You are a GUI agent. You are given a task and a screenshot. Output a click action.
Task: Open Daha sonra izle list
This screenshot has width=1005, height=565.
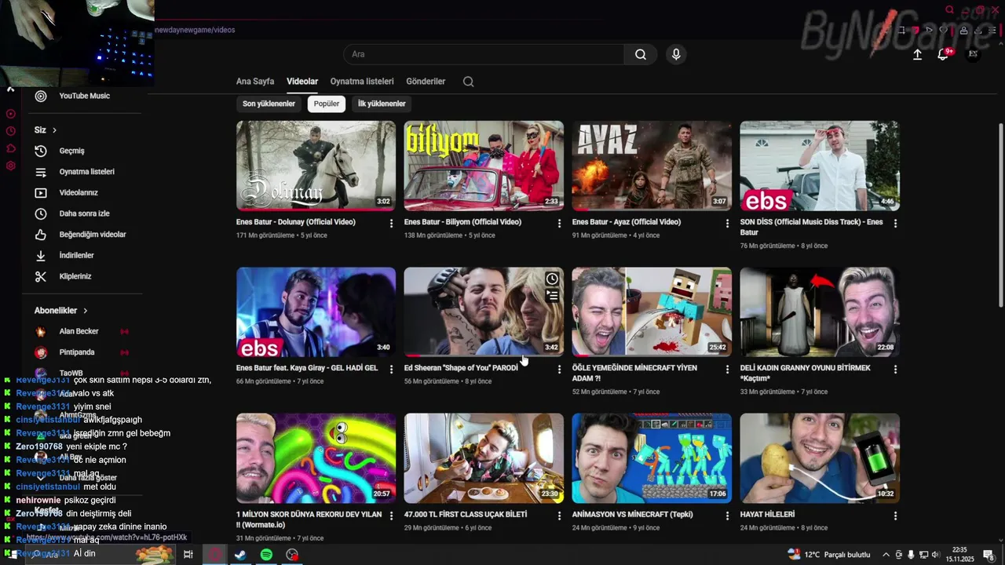click(84, 213)
